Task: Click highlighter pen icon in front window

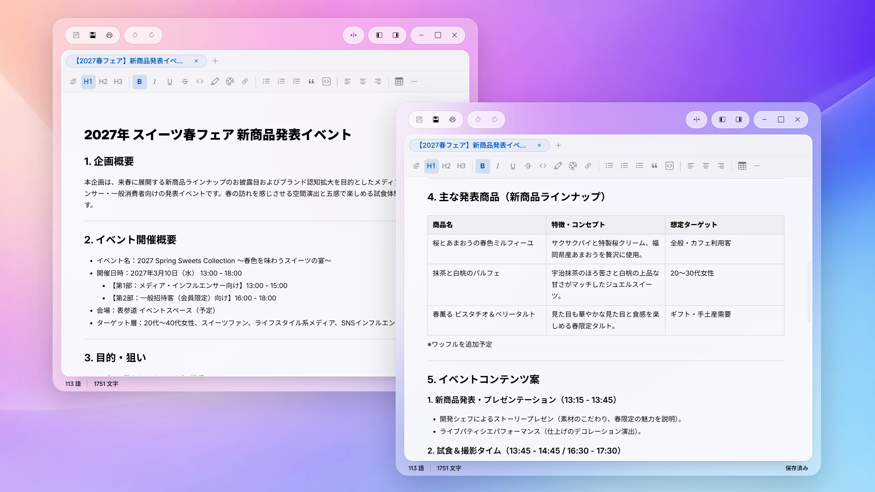Action: click(558, 166)
